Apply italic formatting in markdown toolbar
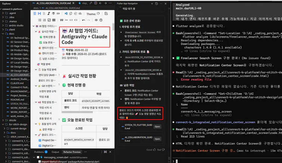This screenshot has height=163, width=282. coord(49,13)
